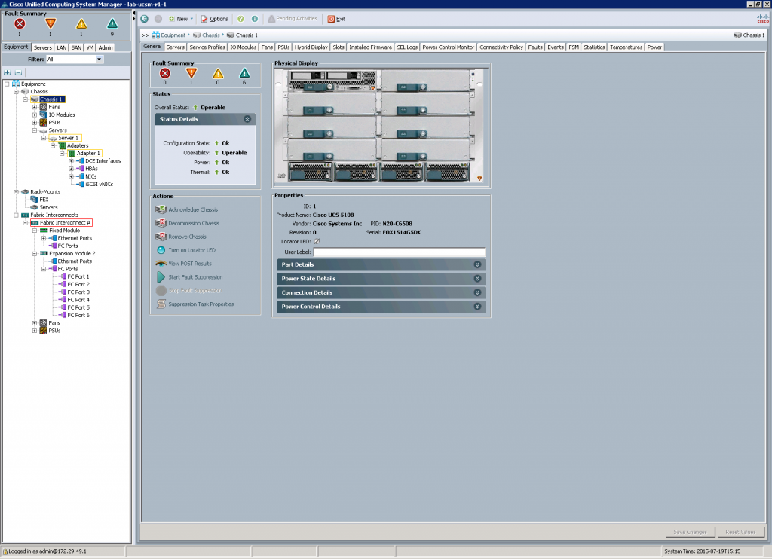Click the expand all plus icon above tree
This screenshot has width=772, height=559.
[x=8, y=72]
